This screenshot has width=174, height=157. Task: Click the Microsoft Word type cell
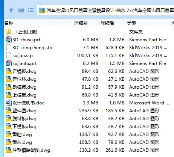(x=149, y=103)
